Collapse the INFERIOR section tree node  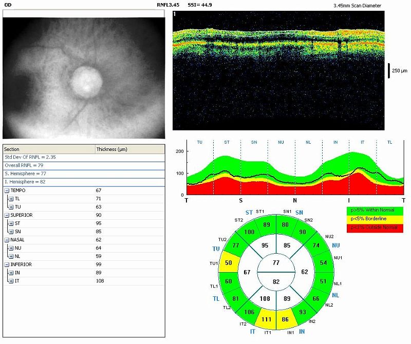click(x=7, y=264)
